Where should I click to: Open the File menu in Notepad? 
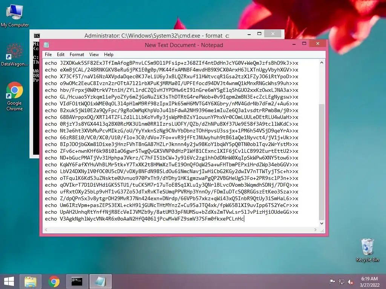point(48,55)
